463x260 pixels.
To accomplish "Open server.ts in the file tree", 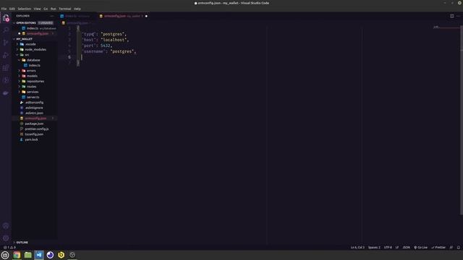I will pos(33,97).
